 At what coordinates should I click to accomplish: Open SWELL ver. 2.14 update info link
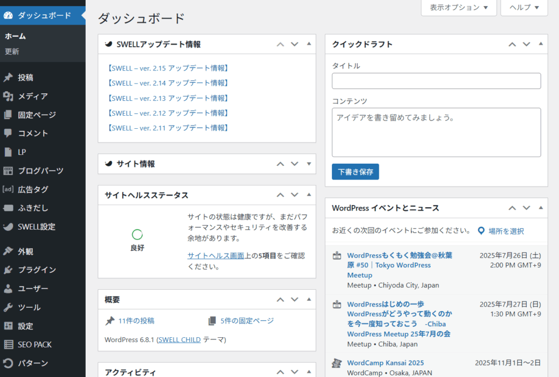pos(168,83)
